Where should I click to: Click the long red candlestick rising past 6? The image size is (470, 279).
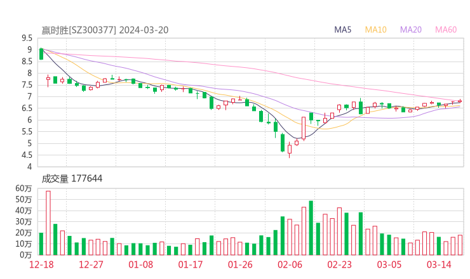pyautogui.click(x=304, y=129)
